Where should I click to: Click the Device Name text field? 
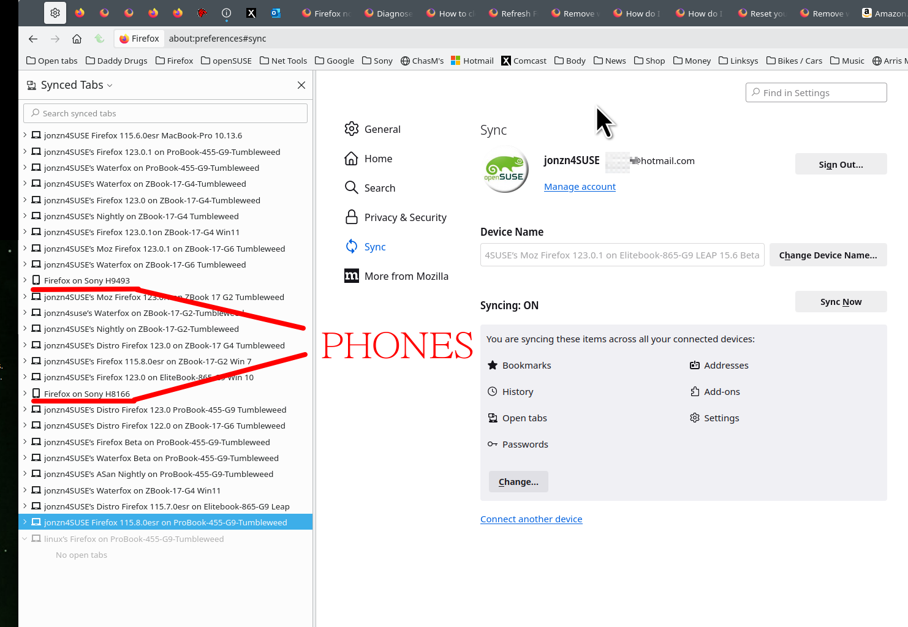tap(622, 255)
